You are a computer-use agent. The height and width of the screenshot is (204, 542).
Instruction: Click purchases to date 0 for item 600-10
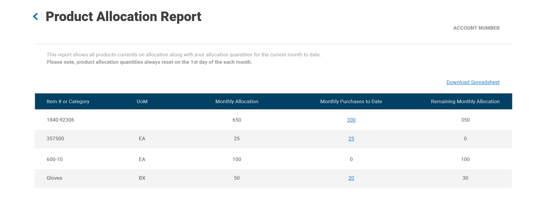(x=351, y=159)
